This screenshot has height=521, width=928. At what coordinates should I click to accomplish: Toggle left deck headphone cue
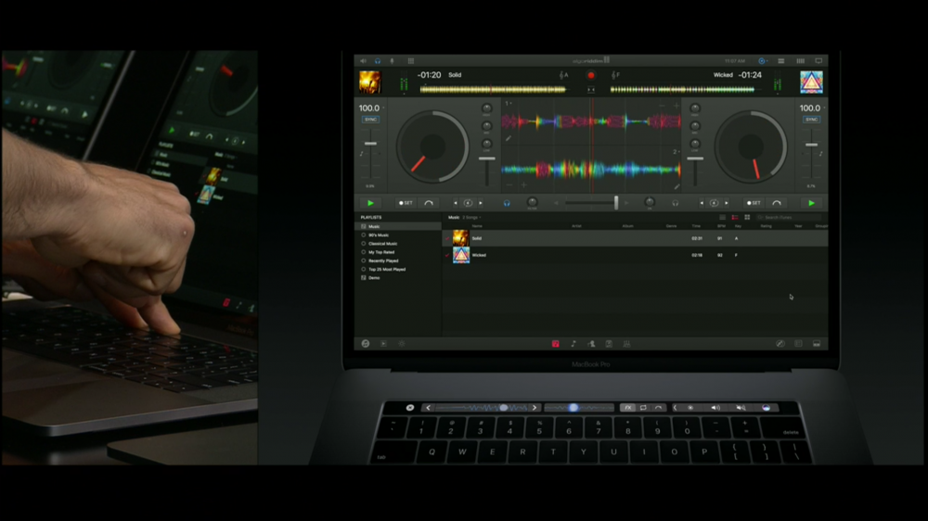coord(508,203)
